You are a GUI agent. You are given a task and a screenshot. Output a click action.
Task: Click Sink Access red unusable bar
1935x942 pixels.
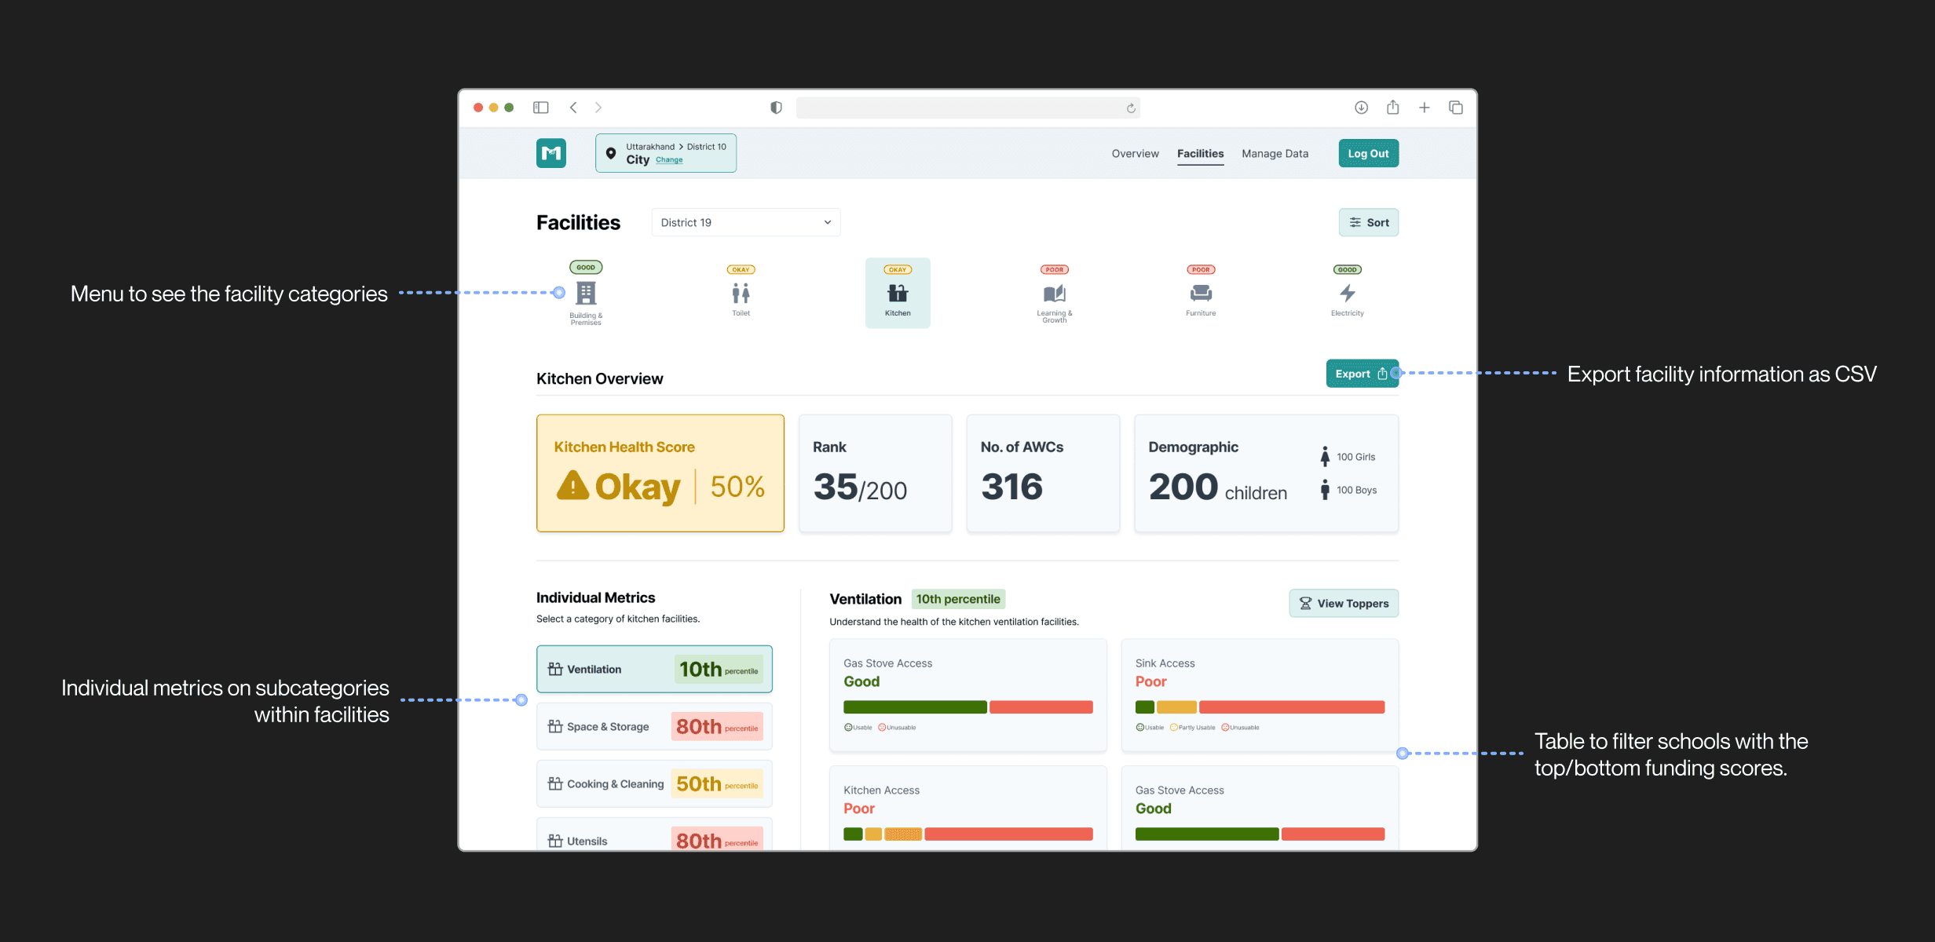[1291, 707]
